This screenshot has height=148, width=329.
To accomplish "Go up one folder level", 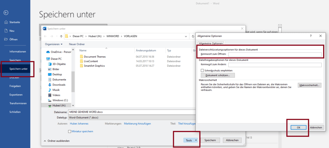I will pyautogui.click(x=61, y=36).
